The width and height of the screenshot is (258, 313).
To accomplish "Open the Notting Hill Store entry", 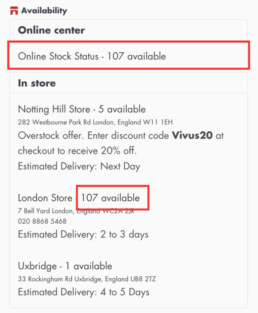I will tap(54, 109).
